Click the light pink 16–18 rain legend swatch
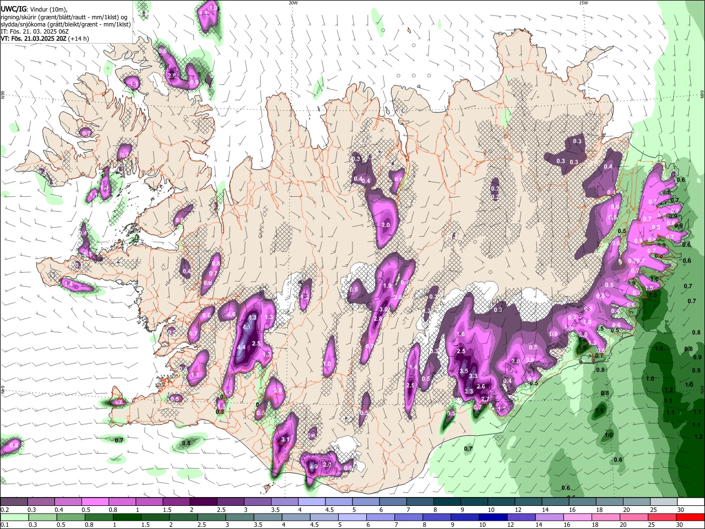Viewport: 705px width, 529px height. click(577, 517)
